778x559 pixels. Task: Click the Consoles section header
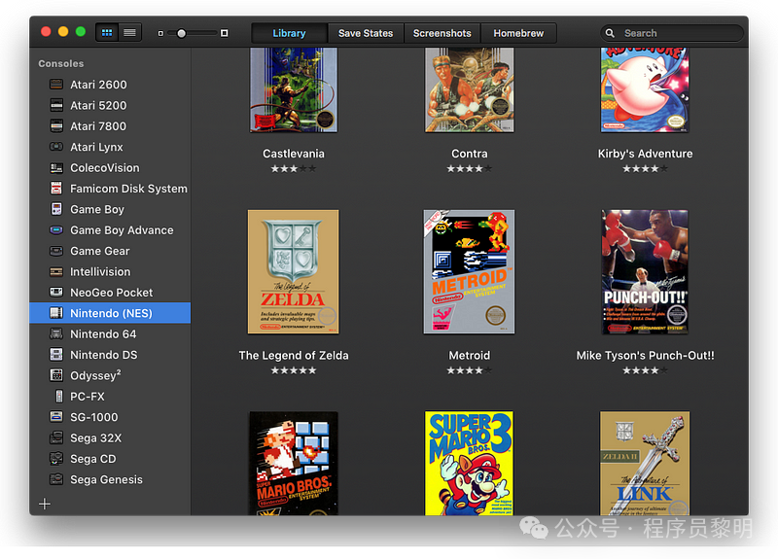point(61,63)
